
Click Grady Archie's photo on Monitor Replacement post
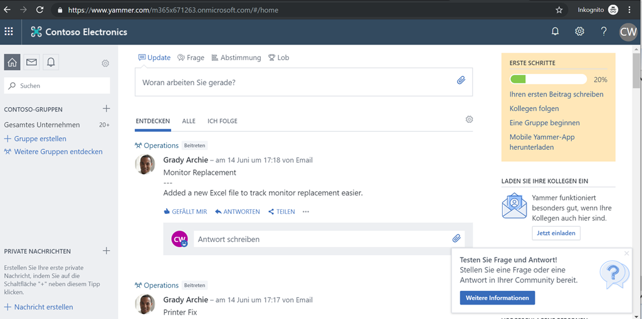(x=145, y=164)
